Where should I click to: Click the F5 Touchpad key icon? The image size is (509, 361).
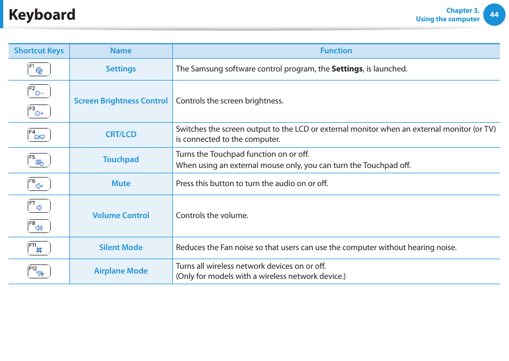click(x=39, y=160)
